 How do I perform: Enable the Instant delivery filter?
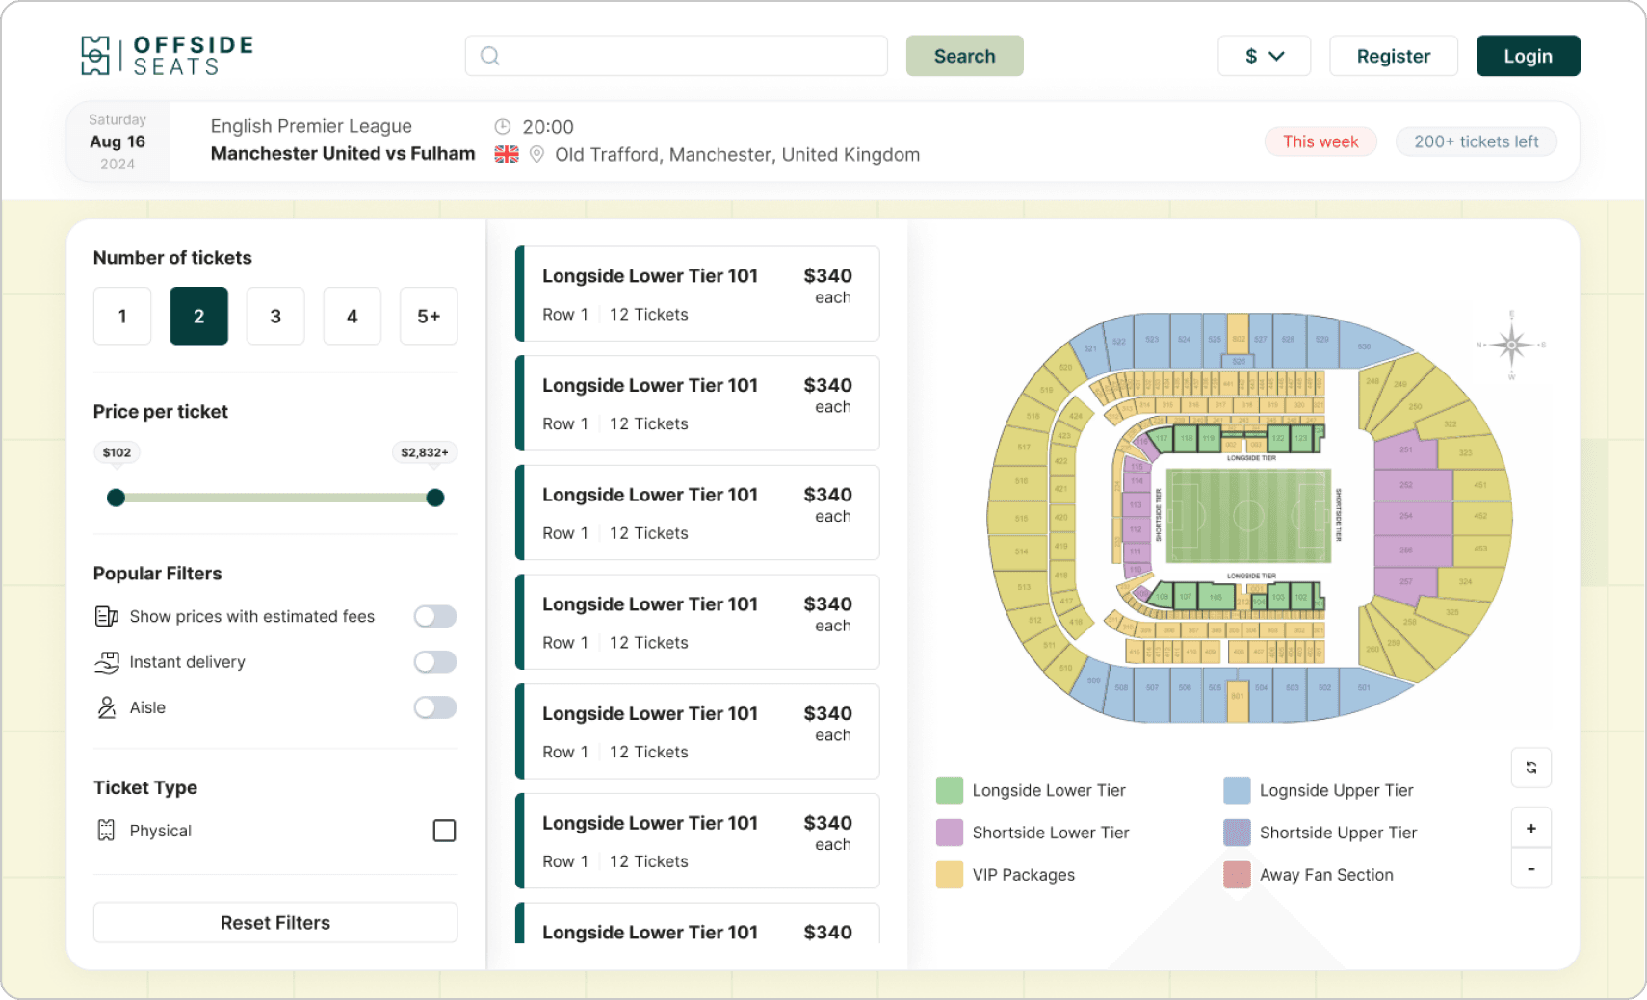435,662
